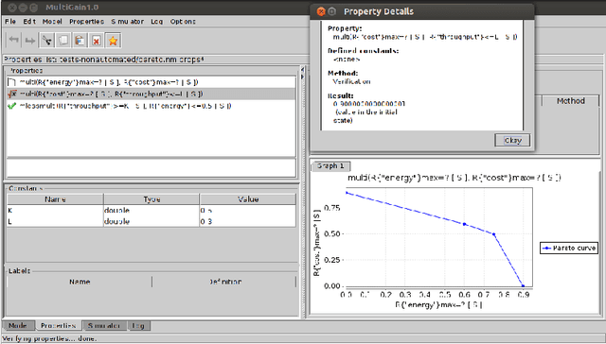
Task: Click the Properties list file path label
Action: pos(103,60)
